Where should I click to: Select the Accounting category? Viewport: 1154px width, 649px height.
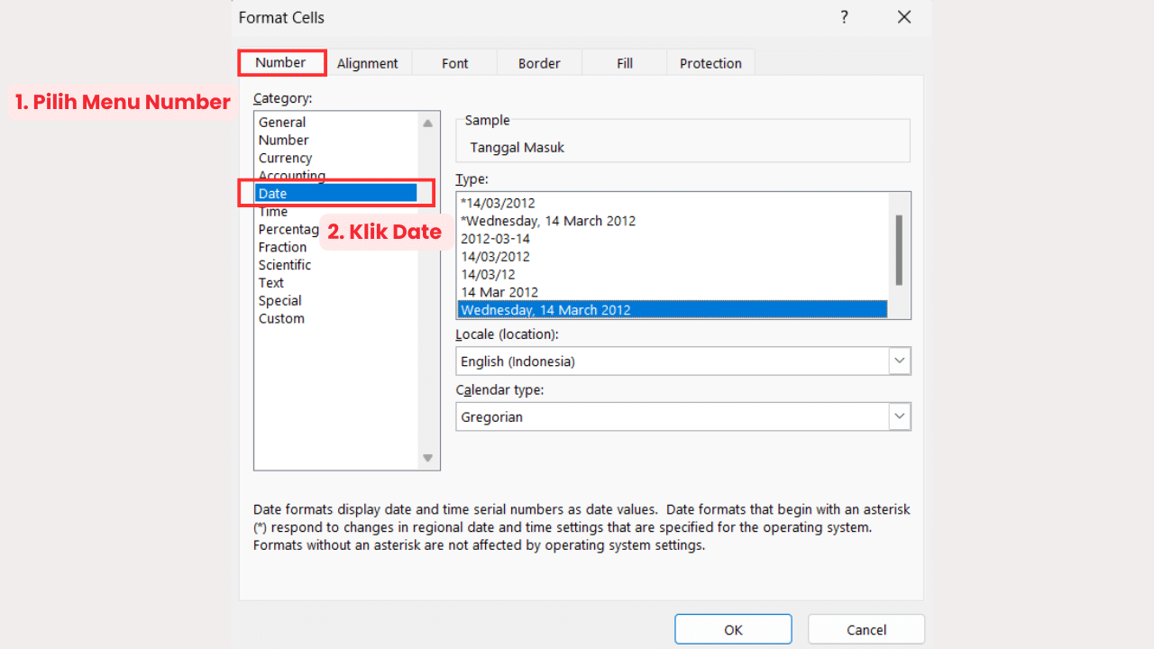coord(290,175)
